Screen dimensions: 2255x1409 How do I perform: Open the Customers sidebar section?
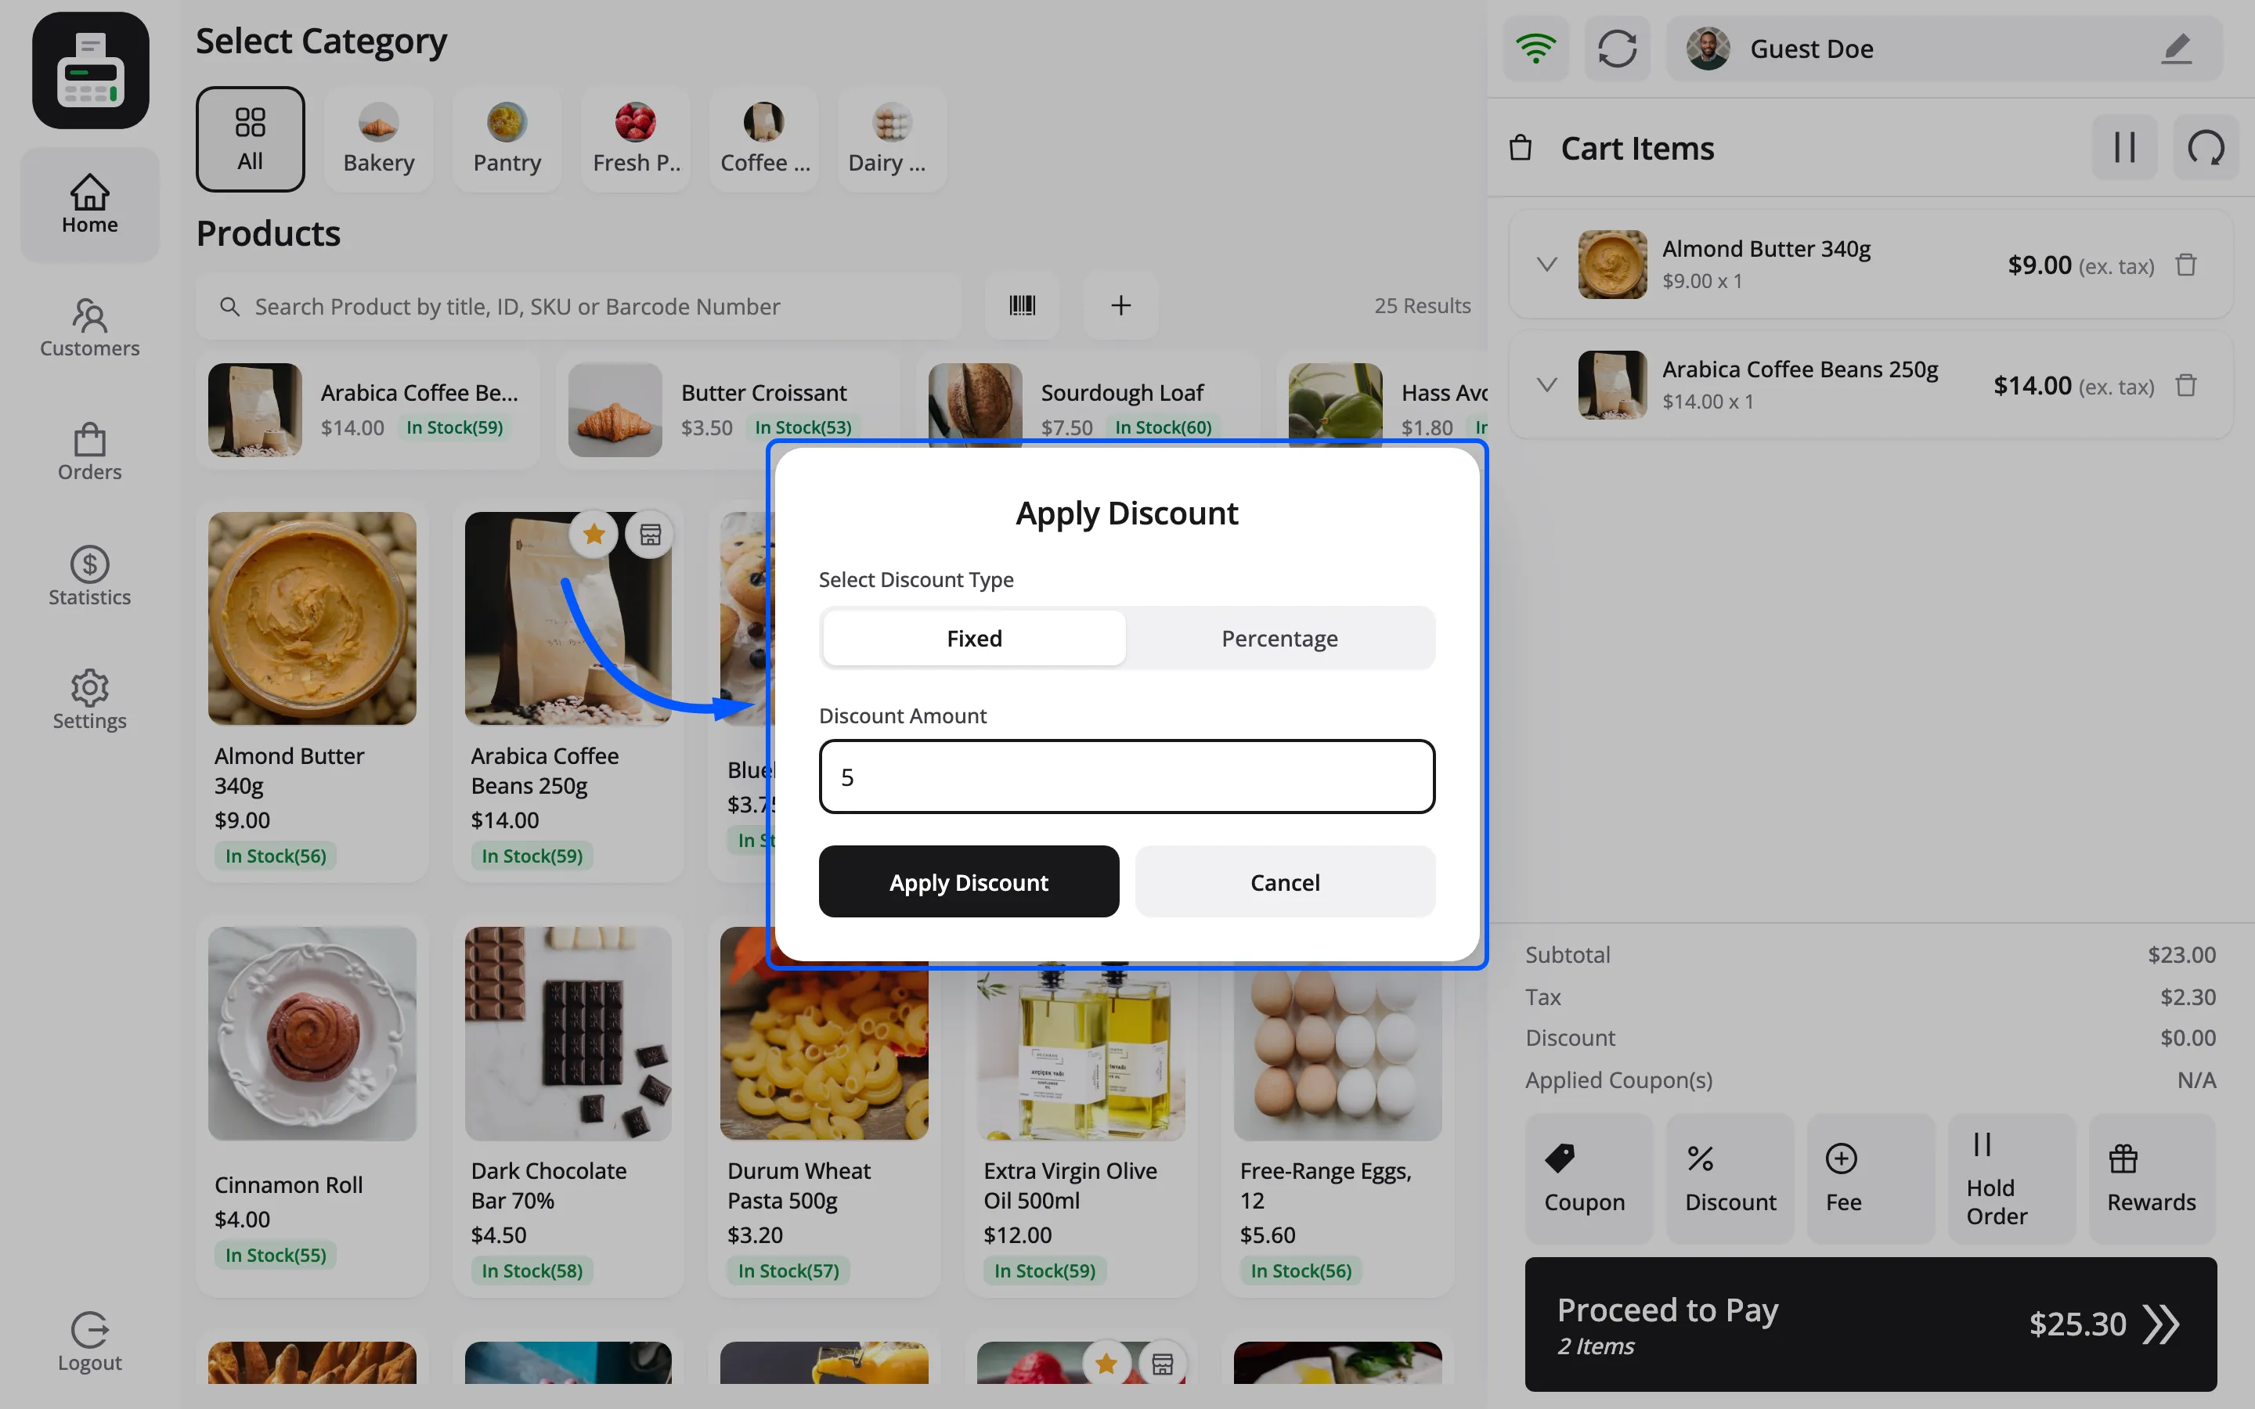click(x=89, y=328)
